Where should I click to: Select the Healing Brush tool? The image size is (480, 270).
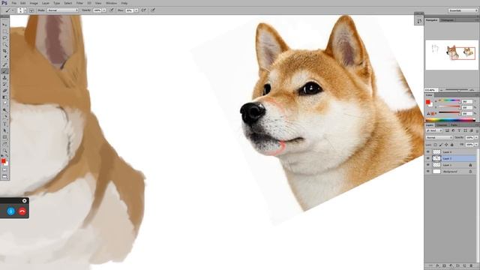point(4,64)
